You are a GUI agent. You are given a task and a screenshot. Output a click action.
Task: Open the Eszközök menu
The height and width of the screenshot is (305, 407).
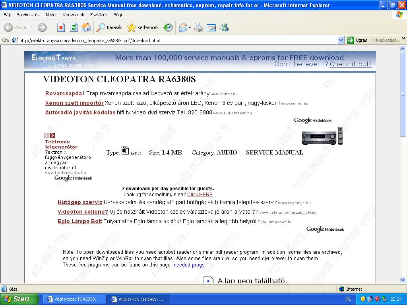pos(99,15)
